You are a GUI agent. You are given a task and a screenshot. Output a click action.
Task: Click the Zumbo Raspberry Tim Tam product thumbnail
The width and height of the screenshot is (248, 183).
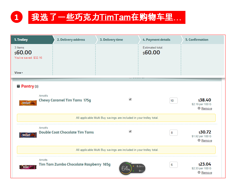28,167
